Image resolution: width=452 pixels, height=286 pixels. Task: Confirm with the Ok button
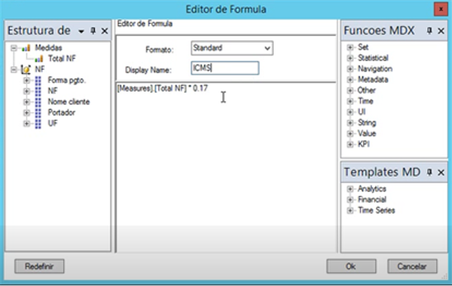pyautogui.click(x=351, y=266)
